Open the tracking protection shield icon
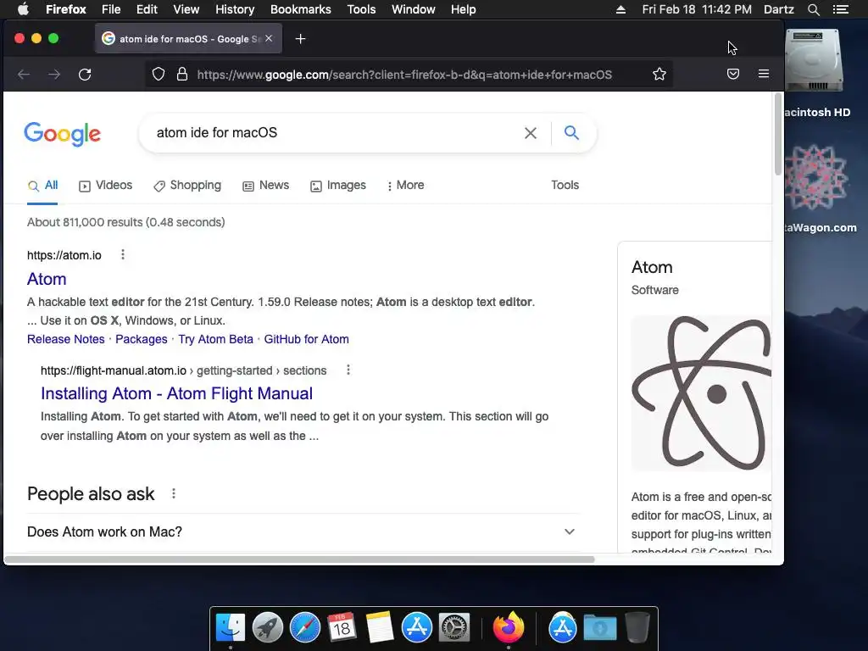 coord(159,75)
